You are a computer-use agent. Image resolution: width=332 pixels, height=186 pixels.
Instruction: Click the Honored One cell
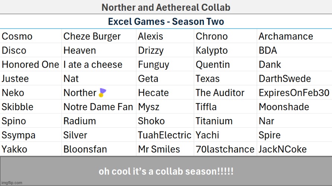click(x=31, y=64)
